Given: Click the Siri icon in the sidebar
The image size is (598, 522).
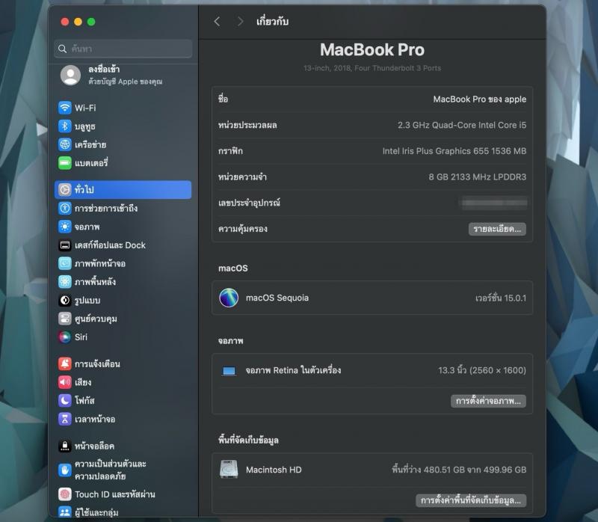Looking at the screenshot, I should [65, 337].
